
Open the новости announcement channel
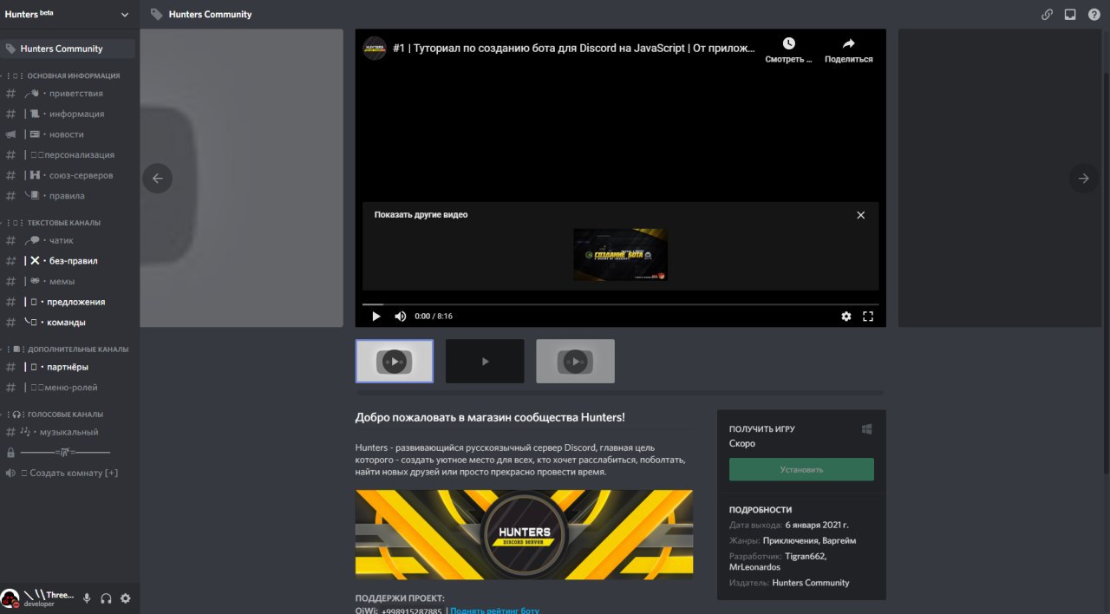click(69, 134)
